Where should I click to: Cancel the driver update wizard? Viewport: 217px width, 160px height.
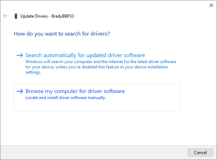200,152
